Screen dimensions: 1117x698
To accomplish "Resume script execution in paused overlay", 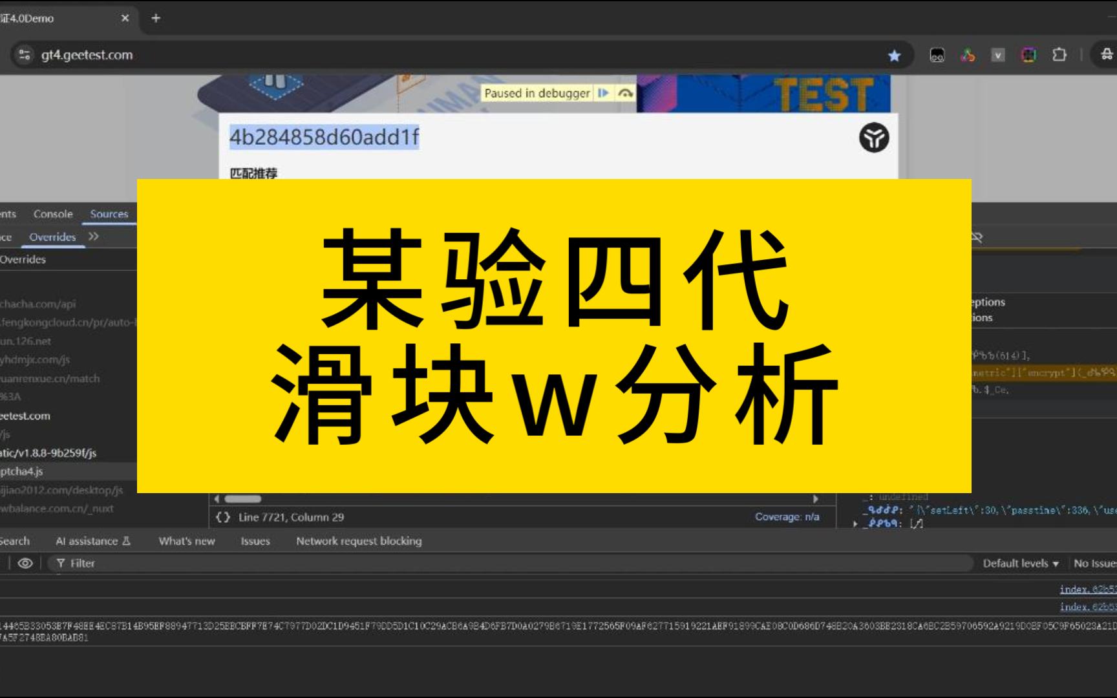I will pos(603,93).
